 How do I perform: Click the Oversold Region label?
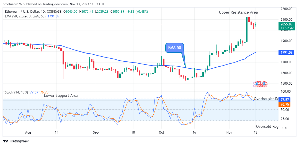tap(267, 126)
